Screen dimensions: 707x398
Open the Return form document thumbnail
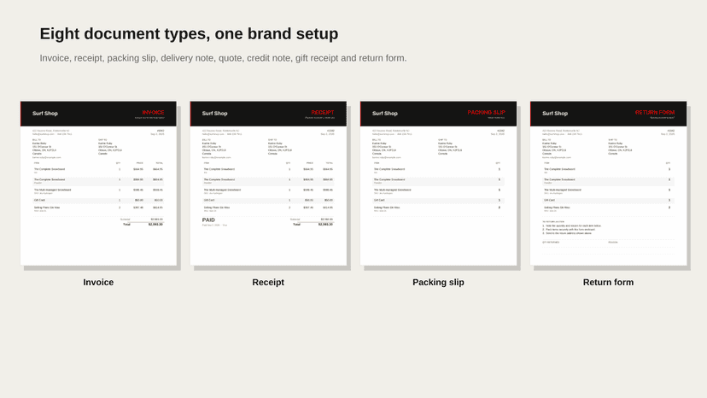pos(608,184)
